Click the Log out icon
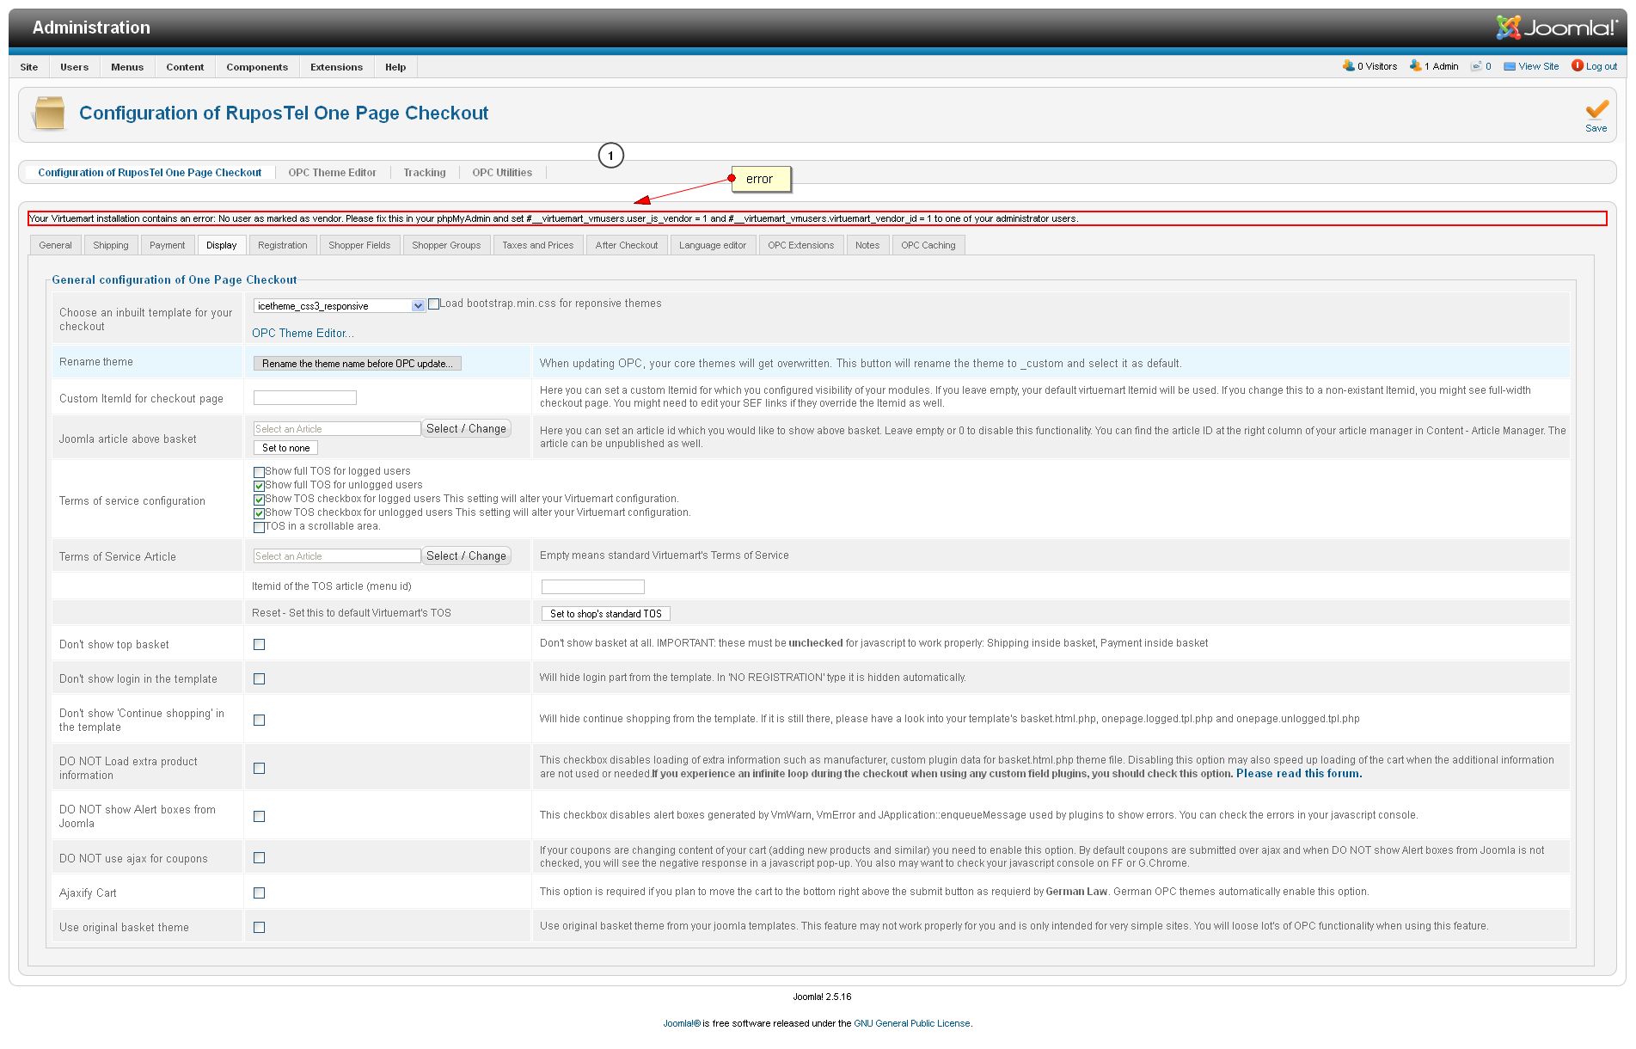The width and height of the screenshot is (1636, 1049). pos(1577,66)
